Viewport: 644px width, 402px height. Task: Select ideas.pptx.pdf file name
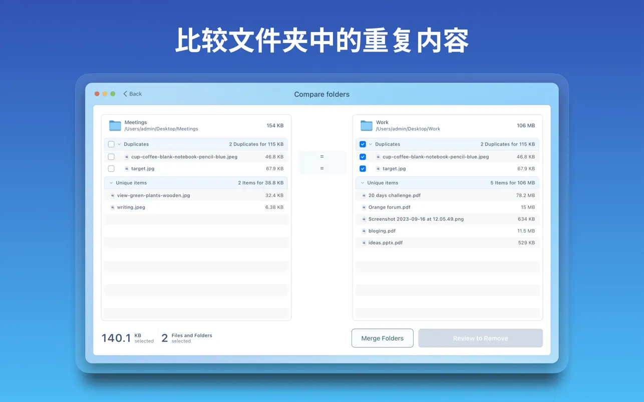pos(386,242)
